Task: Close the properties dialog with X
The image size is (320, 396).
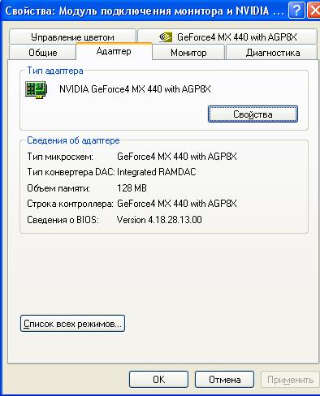Action: point(314,11)
